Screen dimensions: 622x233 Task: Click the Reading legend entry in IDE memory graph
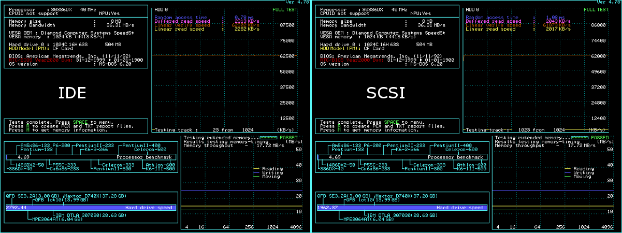272,169
